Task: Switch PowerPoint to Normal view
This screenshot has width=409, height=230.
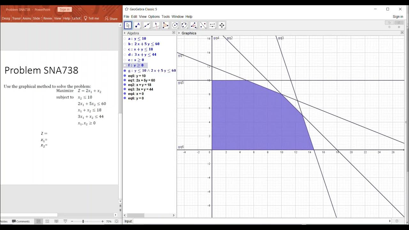Action: coord(38,221)
